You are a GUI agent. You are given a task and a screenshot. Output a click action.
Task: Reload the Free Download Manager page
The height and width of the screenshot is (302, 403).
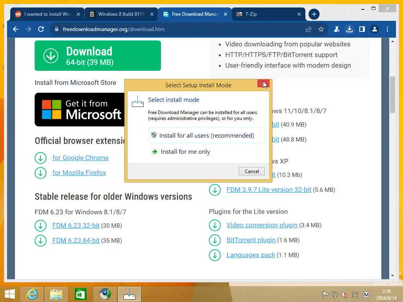click(x=41, y=29)
